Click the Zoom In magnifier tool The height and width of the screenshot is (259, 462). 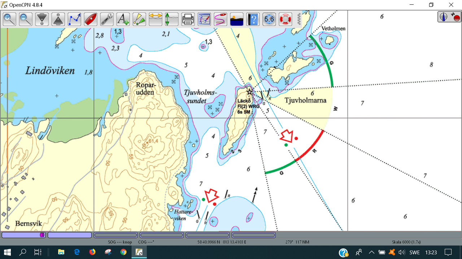pos(10,19)
